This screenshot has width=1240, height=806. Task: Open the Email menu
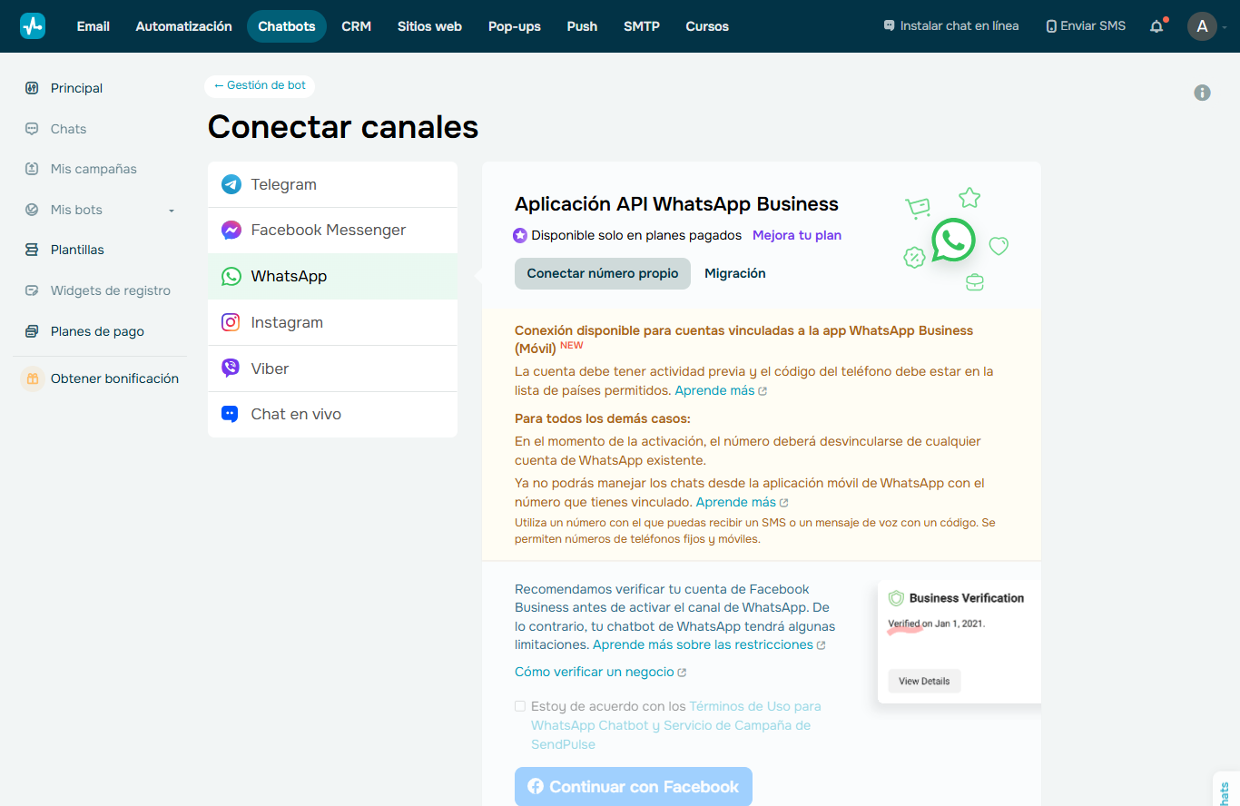[x=93, y=26]
